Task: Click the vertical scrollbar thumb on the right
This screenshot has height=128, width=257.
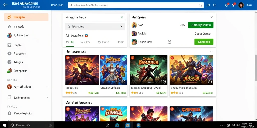Action: click(x=256, y=68)
